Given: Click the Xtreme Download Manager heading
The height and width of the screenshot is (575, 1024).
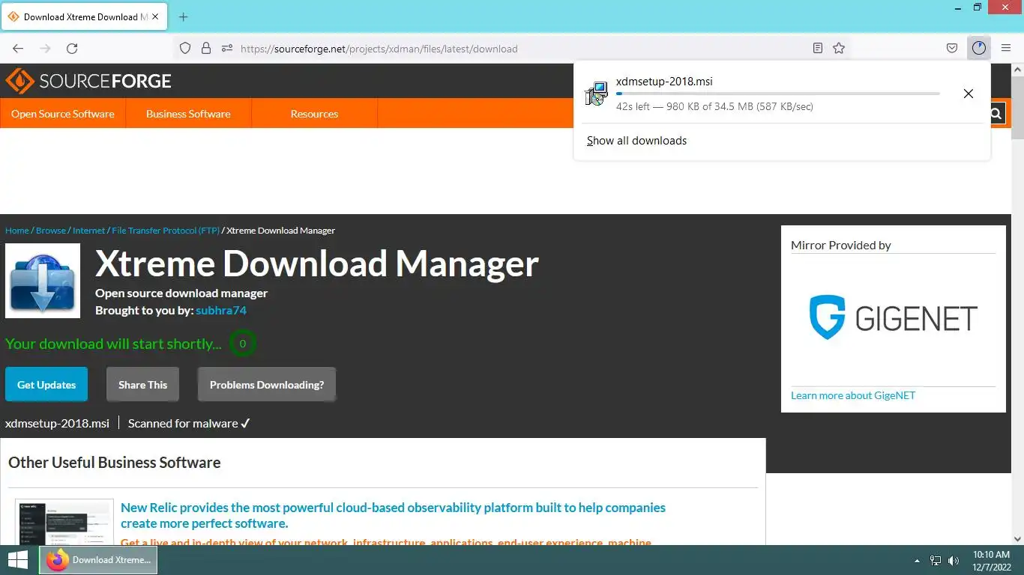Looking at the screenshot, I should [x=317, y=264].
